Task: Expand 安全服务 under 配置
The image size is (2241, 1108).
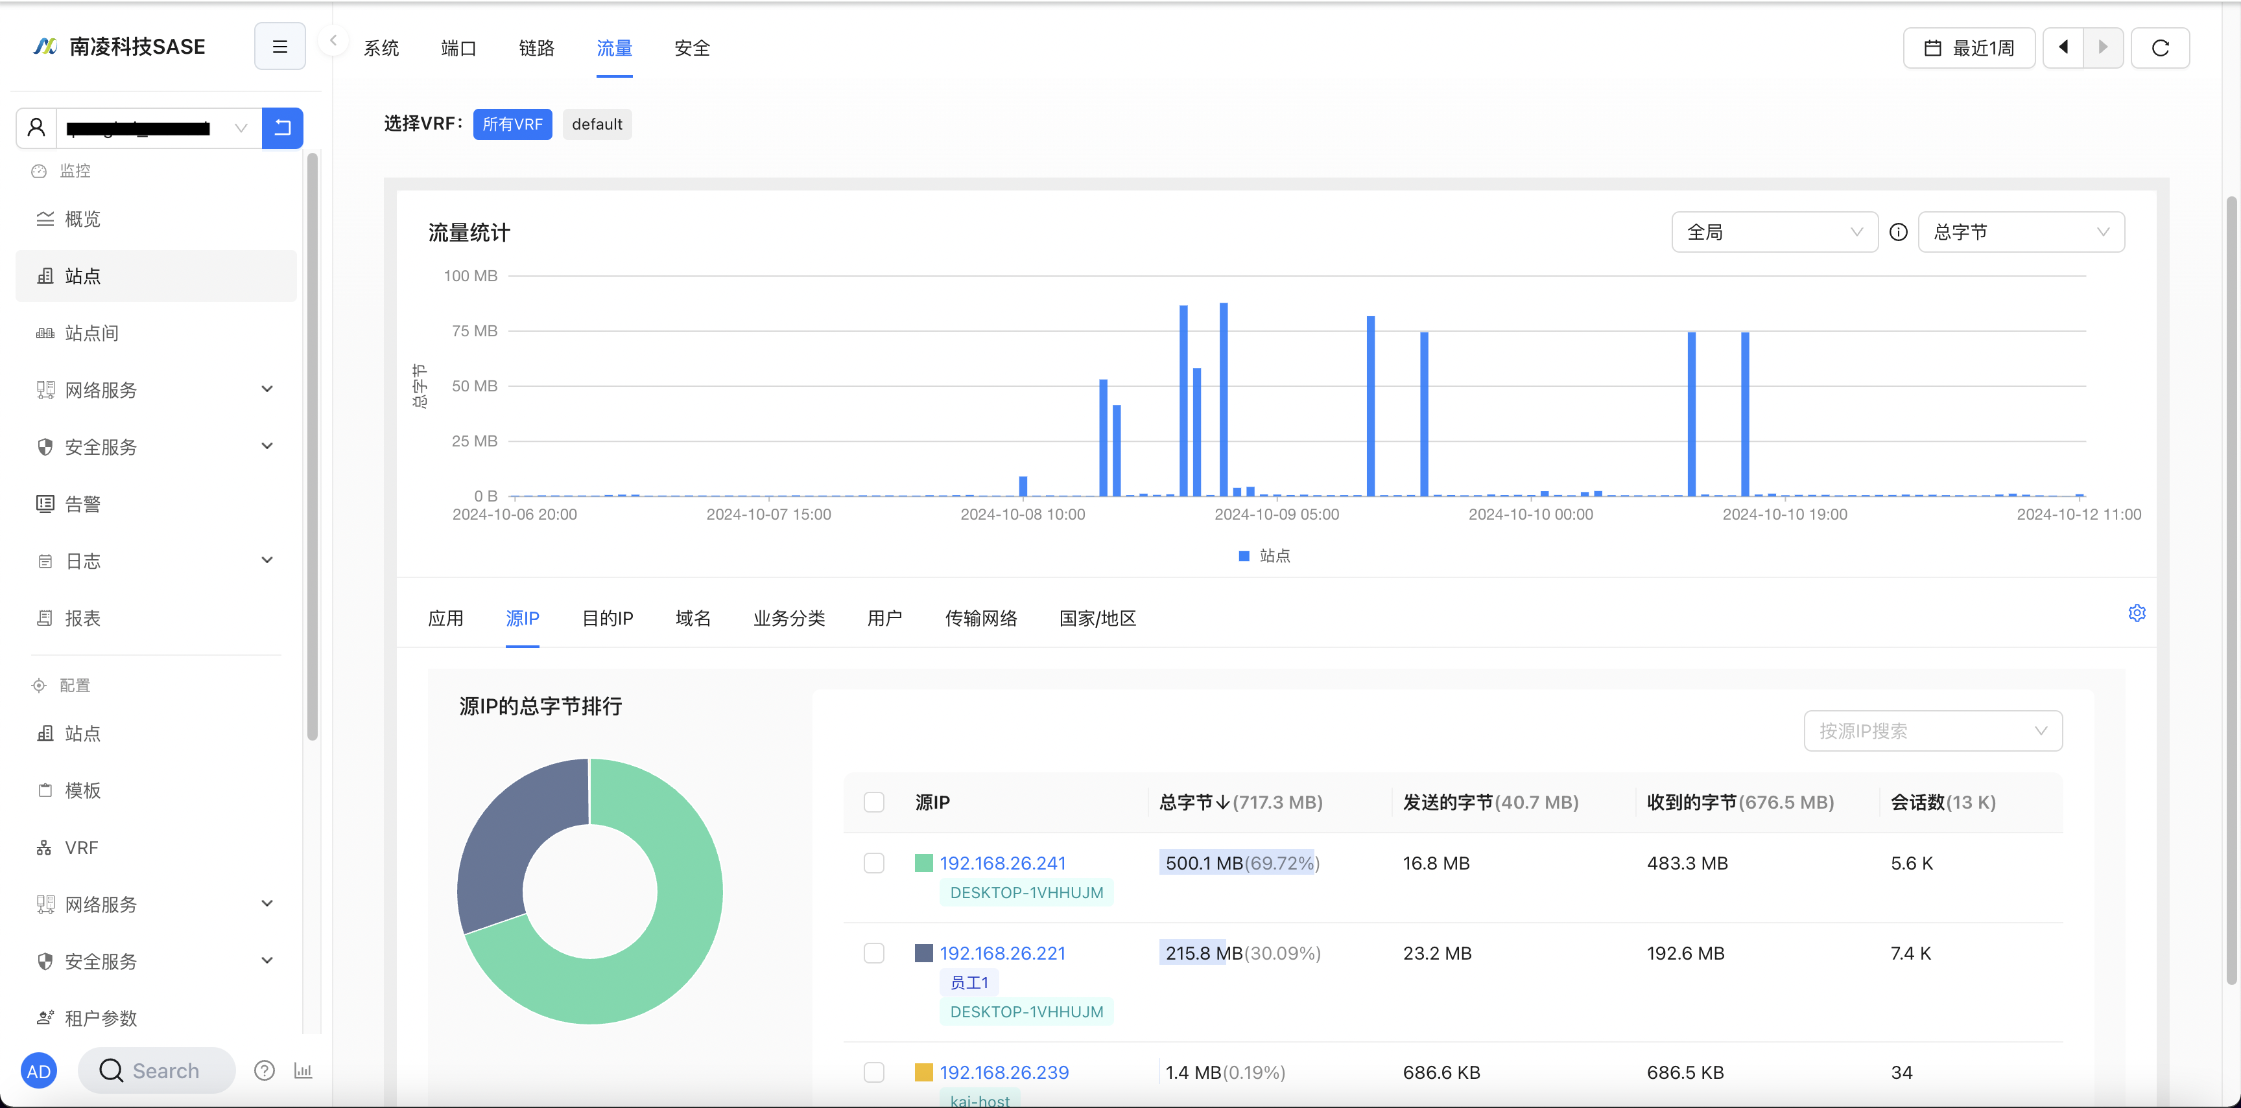Action: click(x=156, y=961)
